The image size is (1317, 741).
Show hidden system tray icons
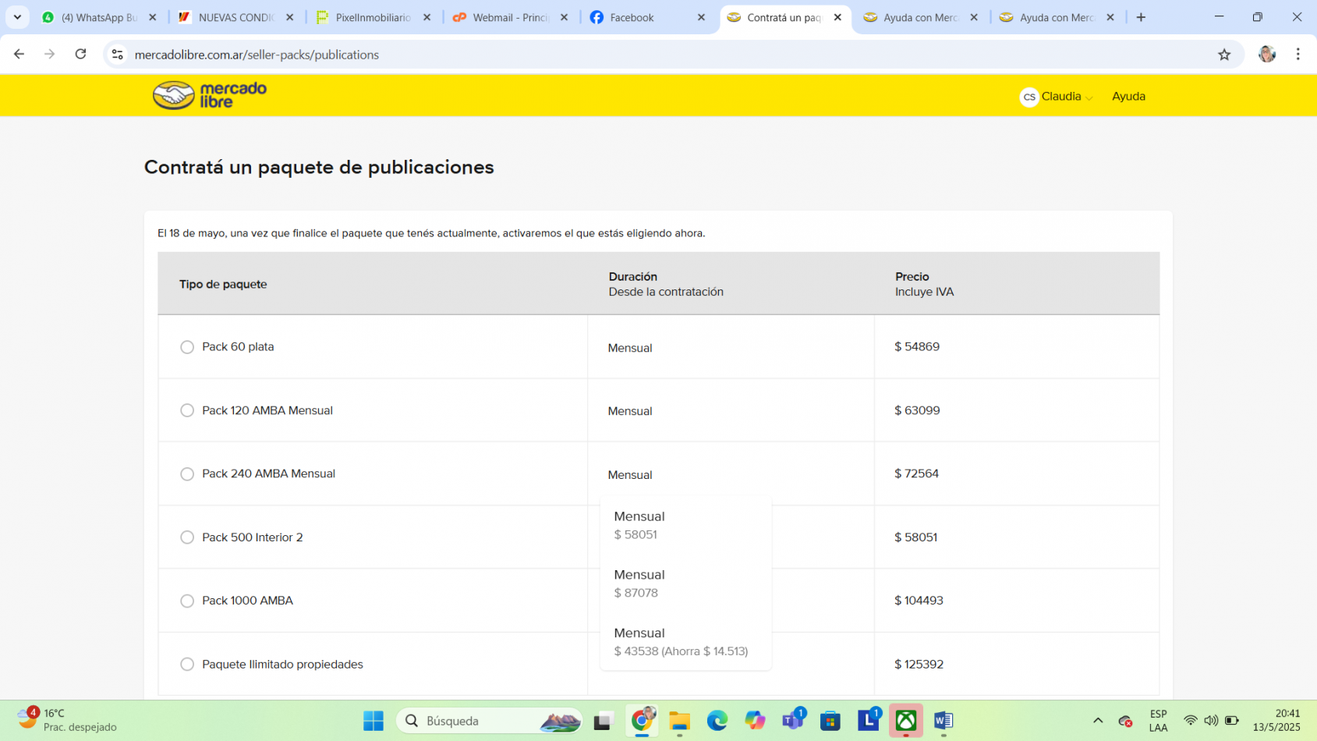1098,721
